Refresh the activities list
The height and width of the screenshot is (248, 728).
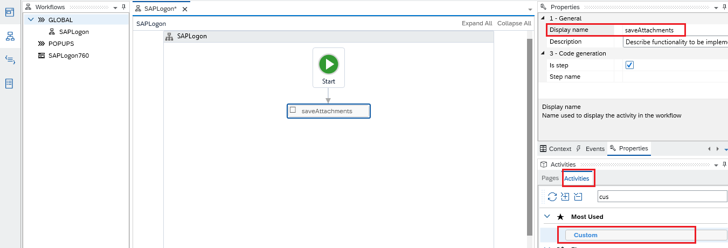click(x=552, y=197)
